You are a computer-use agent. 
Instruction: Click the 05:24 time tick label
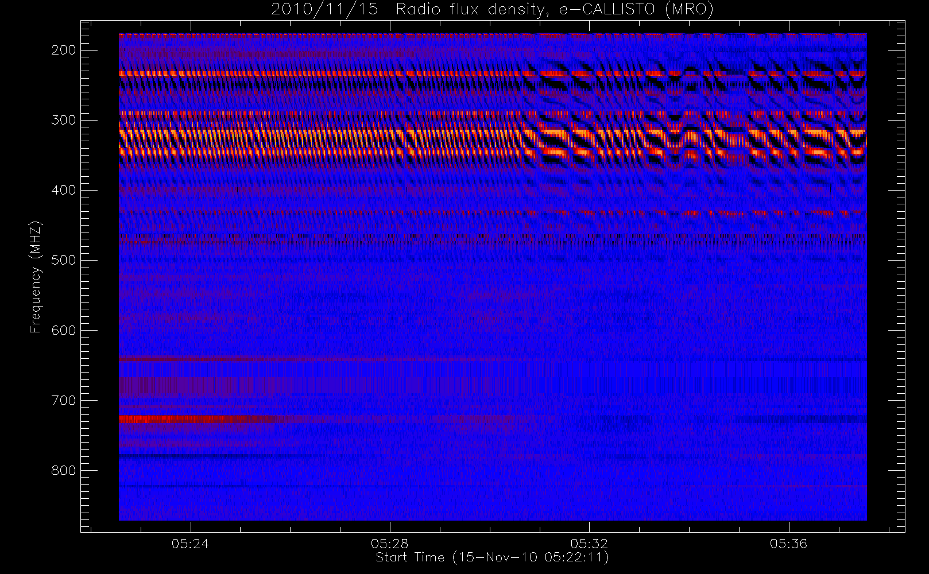pos(190,544)
